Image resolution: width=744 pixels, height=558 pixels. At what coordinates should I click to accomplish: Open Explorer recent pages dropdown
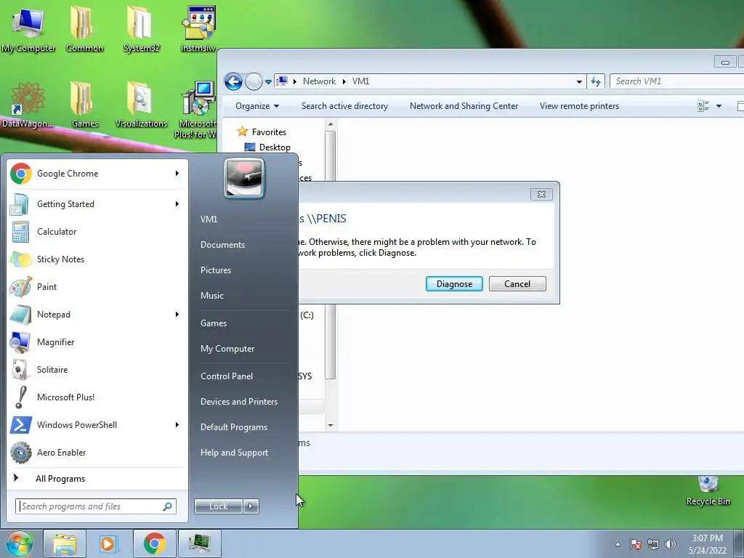coord(268,81)
